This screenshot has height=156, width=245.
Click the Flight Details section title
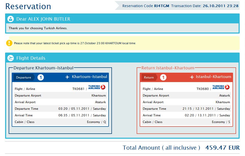pyautogui.click(x=31, y=58)
